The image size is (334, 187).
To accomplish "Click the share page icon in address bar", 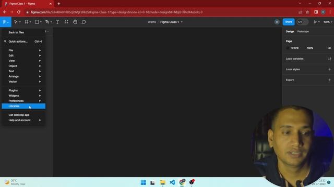I will (x=301, y=12).
